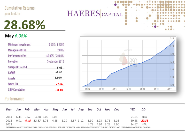Select the 21.31 YTD cell for 2014
Viewport: 185px width, 132px height.
coord(134,117)
